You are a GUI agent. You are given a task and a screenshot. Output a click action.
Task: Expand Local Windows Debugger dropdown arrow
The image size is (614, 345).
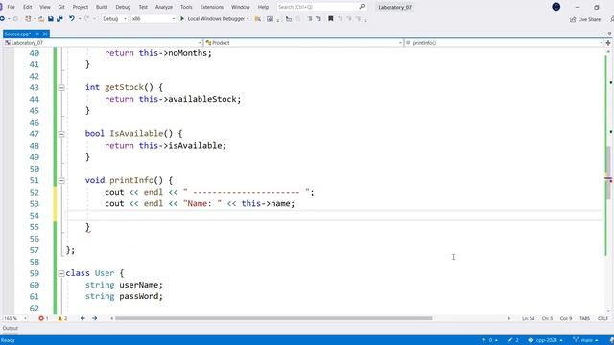click(248, 19)
